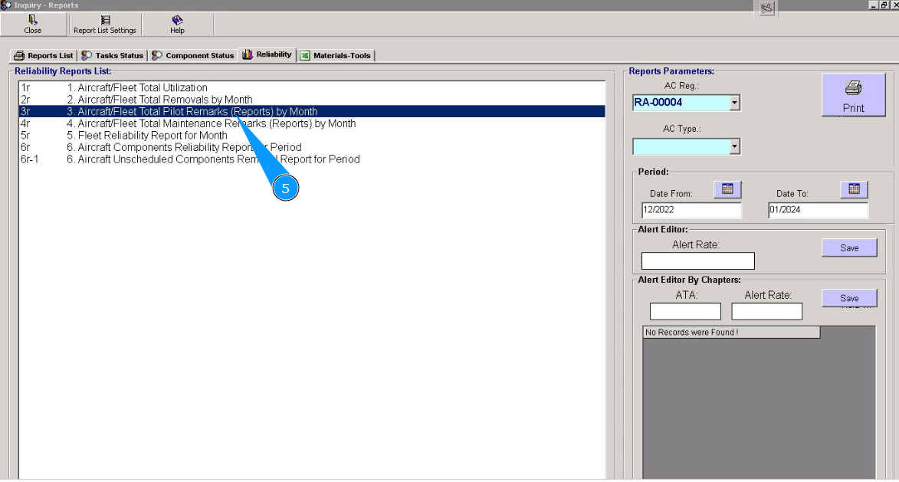Click the Close toolbar icon

pos(33,25)
